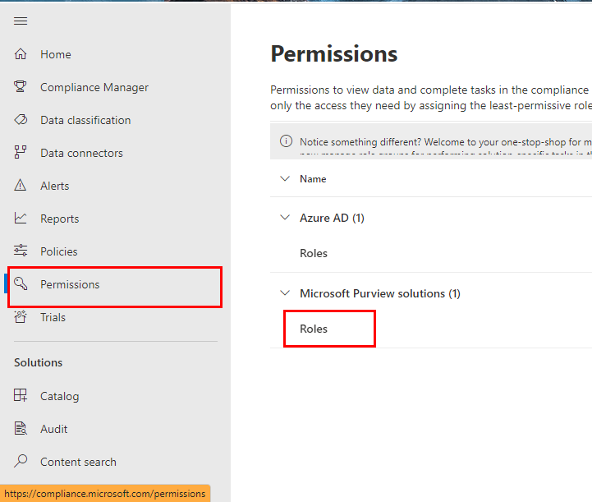Image resolution: width=592 pixels, height=502 pixels.
Task: Open Roles under Azure AD
Action: point(314,253)
